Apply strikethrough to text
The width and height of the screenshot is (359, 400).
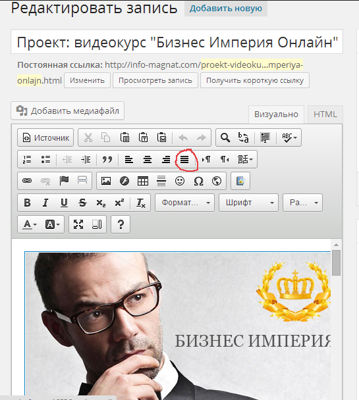pos(82,203)
